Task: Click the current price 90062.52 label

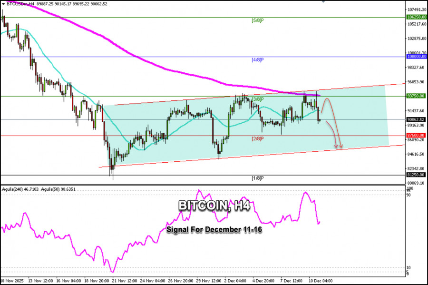Action: [417, 119]
